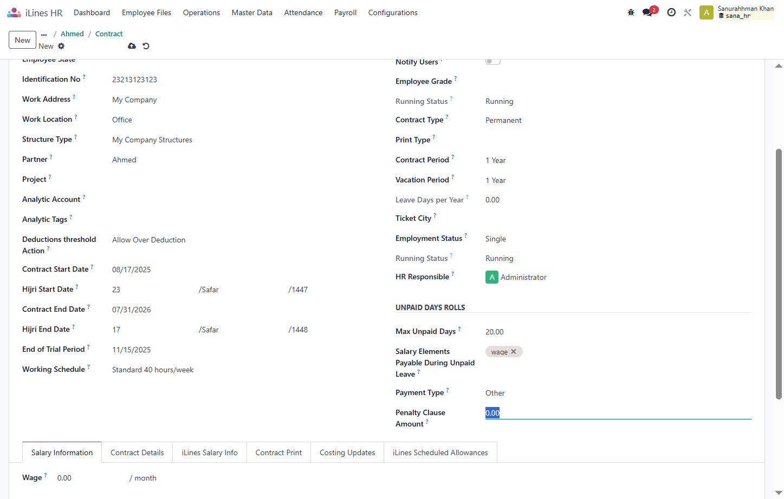The width and height of the screenshot is (784, 499).
Task: Click the iLines HR app logo
Action: 14,12
